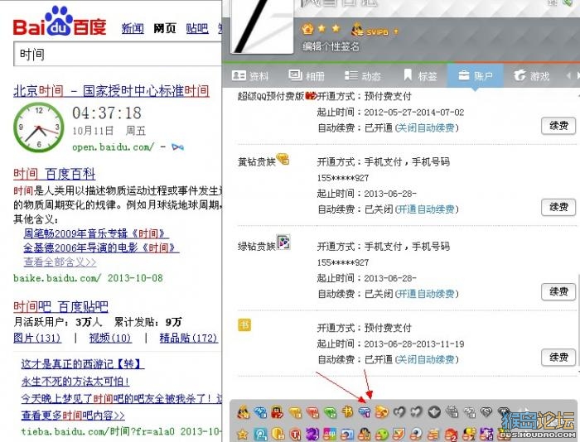
Task: Switch Baidu search to 新闻
Action: (x=133, y=28)
